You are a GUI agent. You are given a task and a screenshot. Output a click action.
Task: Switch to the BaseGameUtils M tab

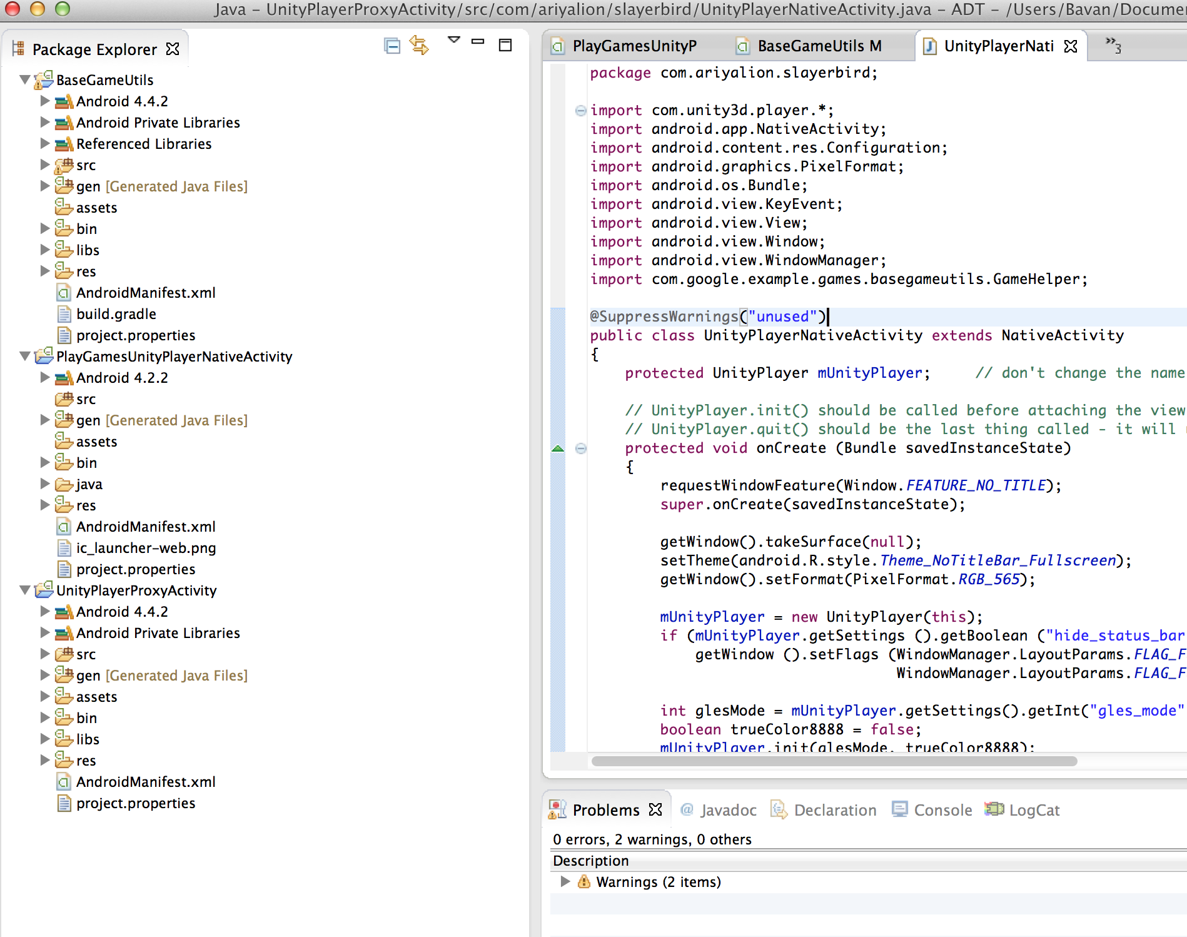click(x=819, y=46)
